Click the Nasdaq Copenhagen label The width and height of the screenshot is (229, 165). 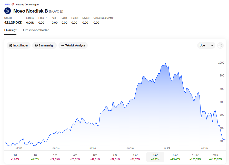[27, 5]
